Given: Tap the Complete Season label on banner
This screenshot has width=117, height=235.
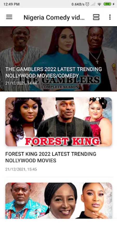Looking at the screenshot, I should 60,87.
